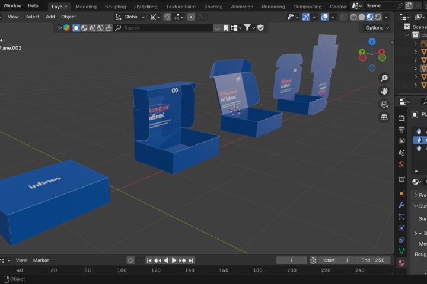The height and width of the screenshot is (284, 427).
Task: Open the Global transform orientation dropdown
Action: 130,17
